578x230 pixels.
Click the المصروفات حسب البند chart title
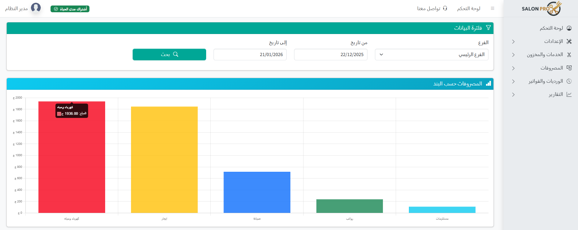click(458, 84)
